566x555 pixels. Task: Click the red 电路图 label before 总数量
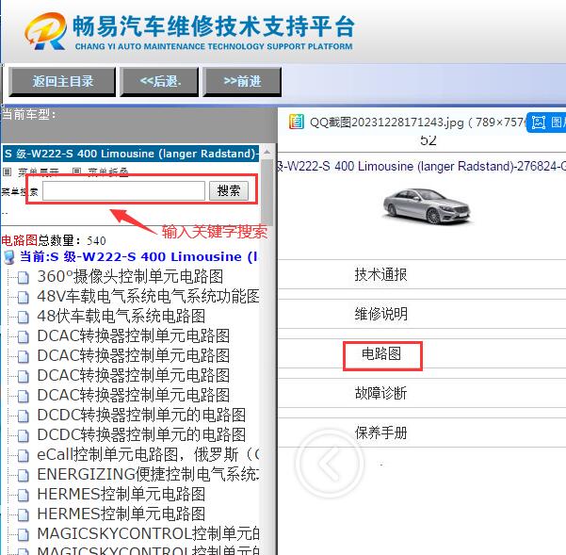[x=19, y=240]
